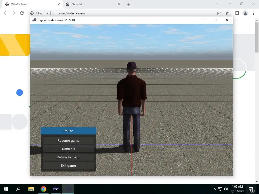This screenshot has width=259, height=194.
Task: Open the volume tray icon
Action: click(x=226, y=189)
